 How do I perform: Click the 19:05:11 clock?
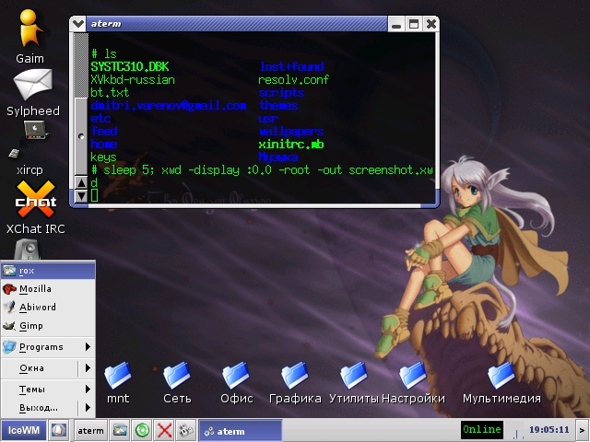(549, 430)
